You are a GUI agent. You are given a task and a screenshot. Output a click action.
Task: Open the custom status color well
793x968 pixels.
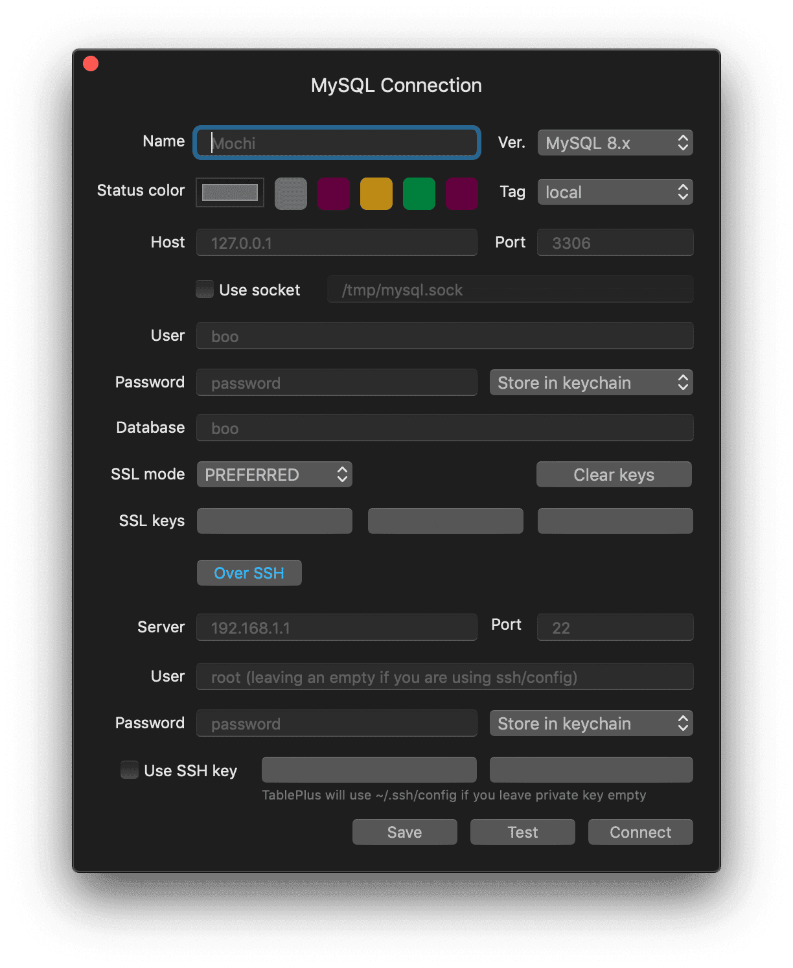tap(230, 192)
